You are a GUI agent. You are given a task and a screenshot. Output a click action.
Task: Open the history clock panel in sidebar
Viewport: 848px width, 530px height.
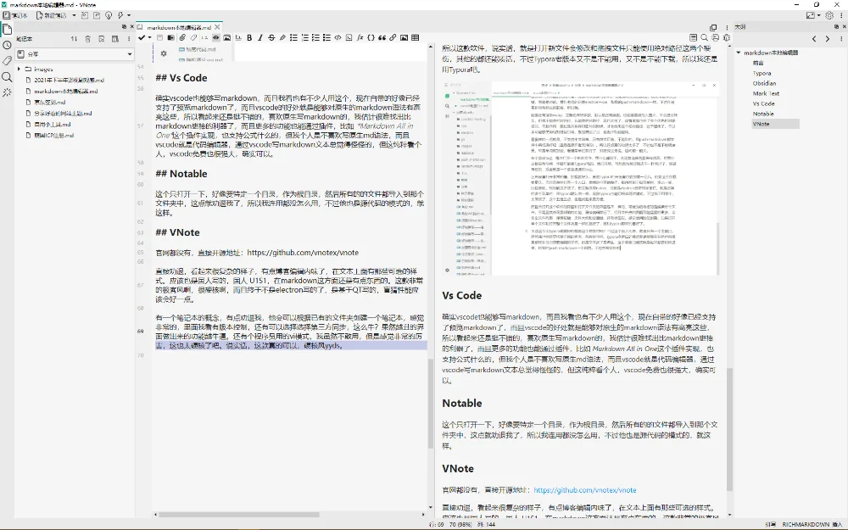pos(7,45)
